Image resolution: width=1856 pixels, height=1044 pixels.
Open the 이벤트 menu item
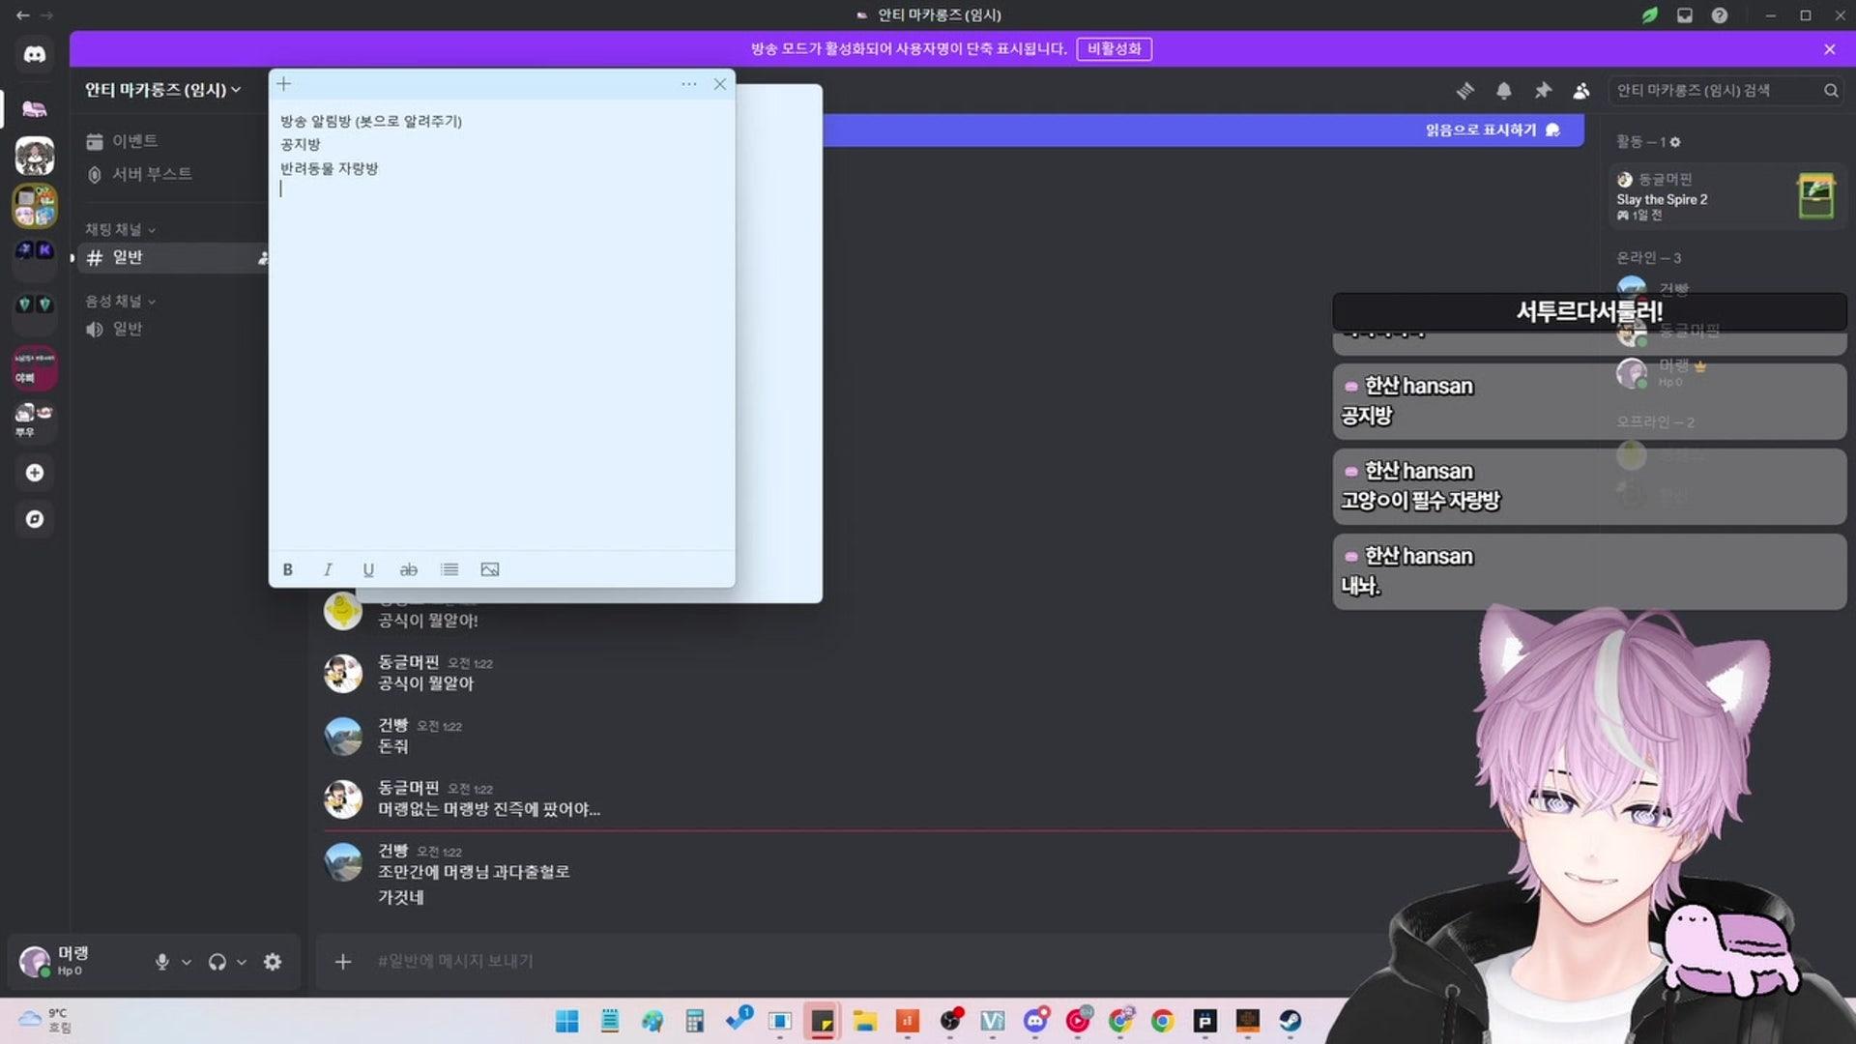point(134,141)
